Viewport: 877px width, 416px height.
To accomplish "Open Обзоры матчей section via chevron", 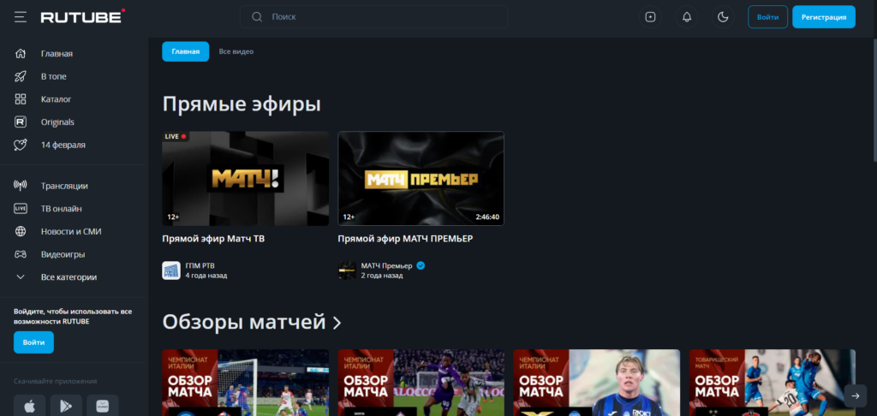I will pyautogui.click(x=337, y=323).
